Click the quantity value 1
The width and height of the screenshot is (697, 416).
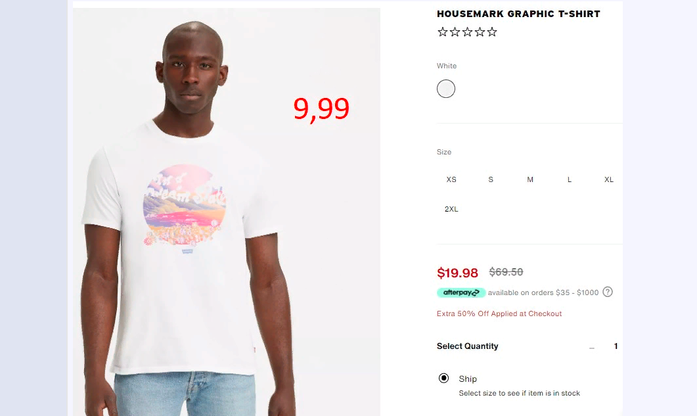point(616,346)
